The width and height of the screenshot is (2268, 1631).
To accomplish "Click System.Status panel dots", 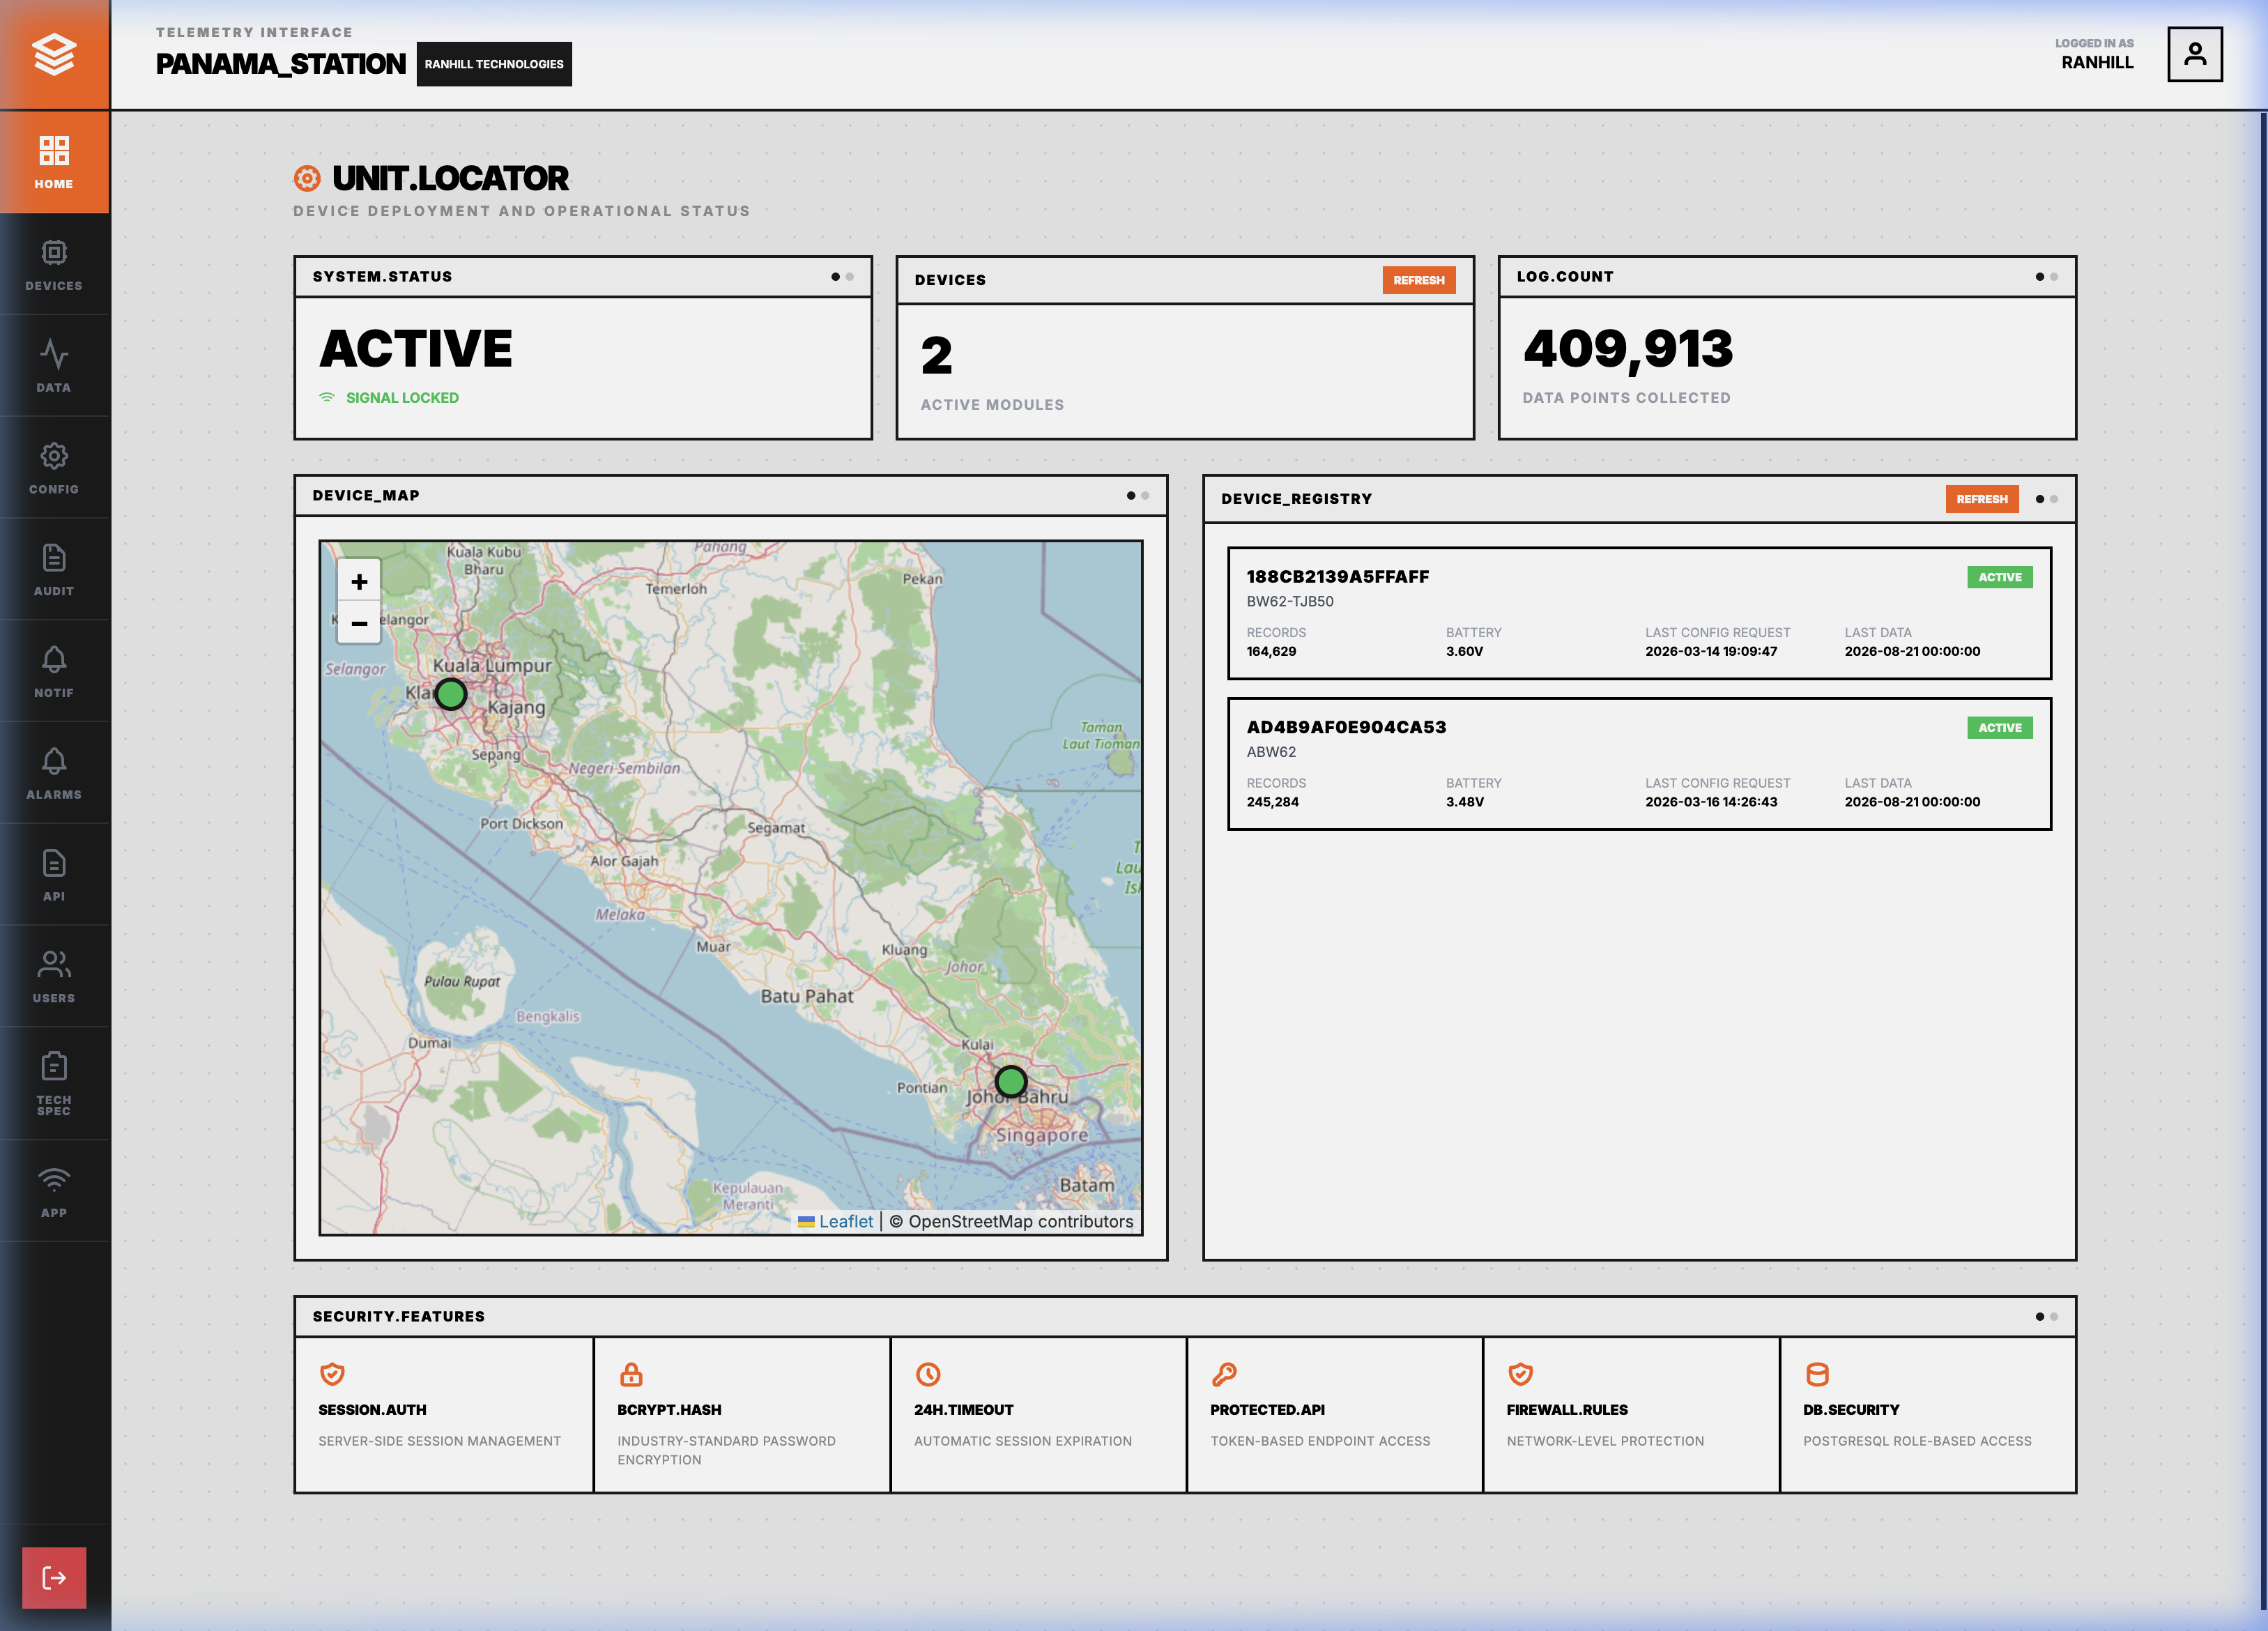I will 842,277.
